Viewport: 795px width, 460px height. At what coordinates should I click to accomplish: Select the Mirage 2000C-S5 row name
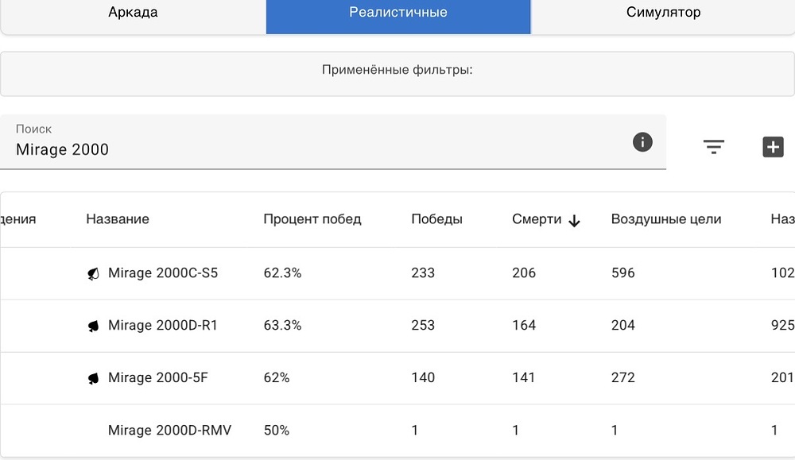163,273
